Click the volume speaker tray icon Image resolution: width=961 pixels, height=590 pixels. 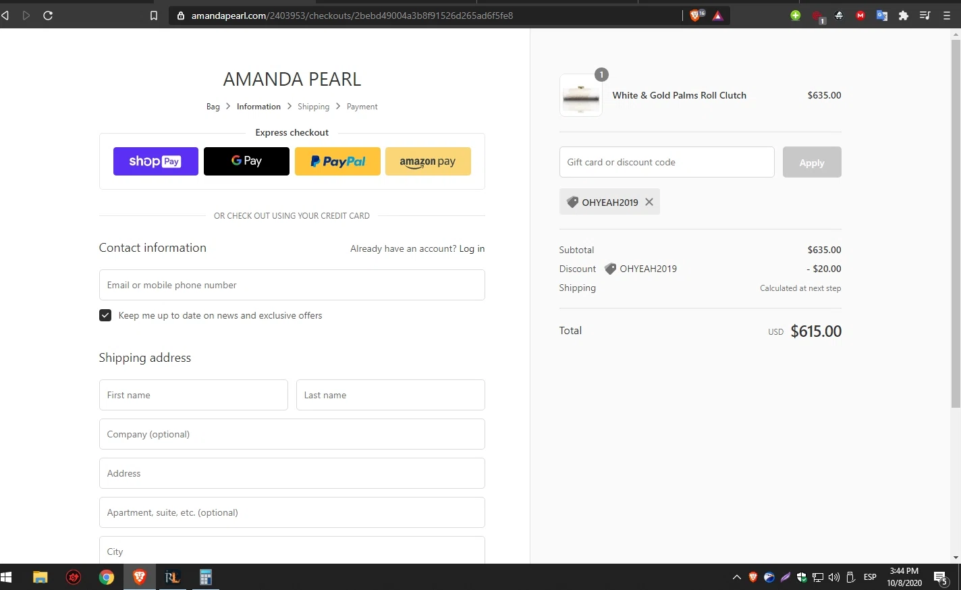point(834,577)
